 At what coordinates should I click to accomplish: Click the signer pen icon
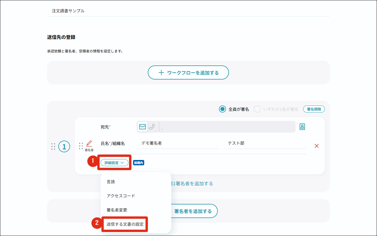click(89, 144)
